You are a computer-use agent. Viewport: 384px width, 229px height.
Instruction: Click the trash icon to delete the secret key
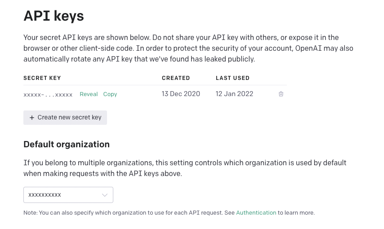pyautogui.click(x=281, y=94)
